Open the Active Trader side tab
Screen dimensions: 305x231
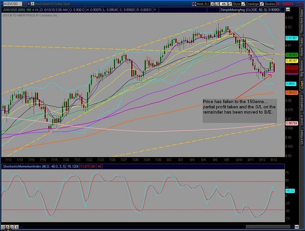302,47
